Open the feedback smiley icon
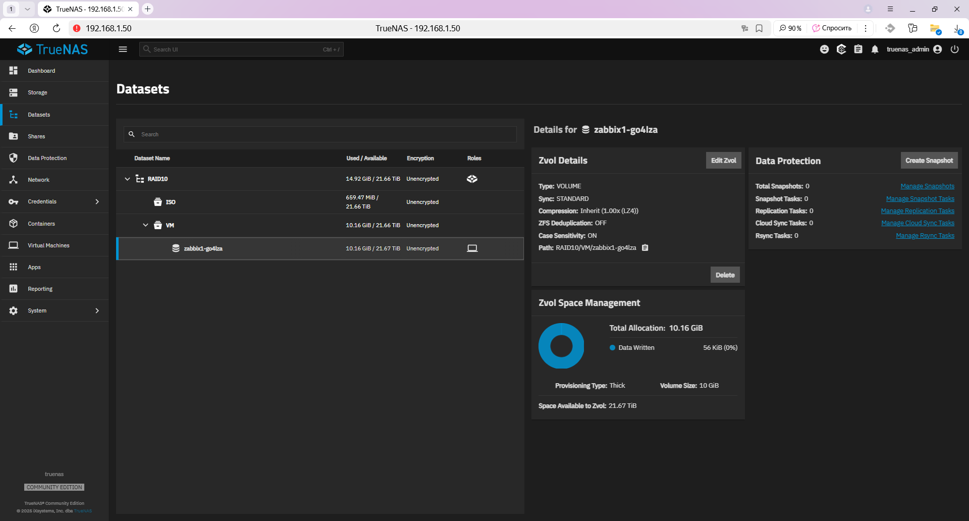The width and height of the screenshot is (969, 521). point(824,49)
